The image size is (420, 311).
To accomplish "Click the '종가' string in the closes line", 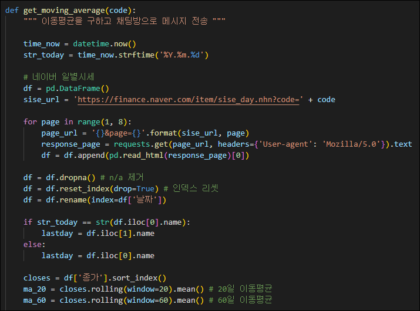I will coord(91,278).
